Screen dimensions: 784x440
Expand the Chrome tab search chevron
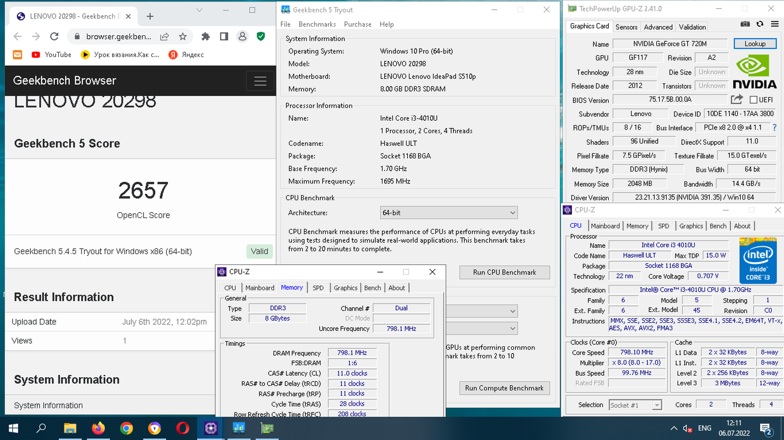(x=199, y=10)
